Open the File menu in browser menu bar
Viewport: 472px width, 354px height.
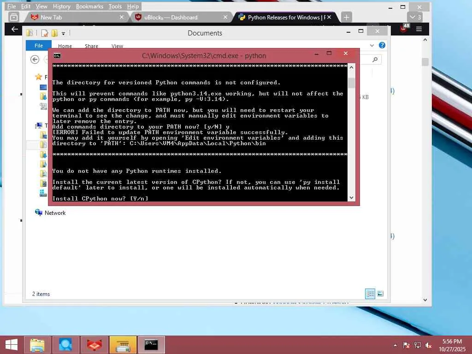pos(12,6)
